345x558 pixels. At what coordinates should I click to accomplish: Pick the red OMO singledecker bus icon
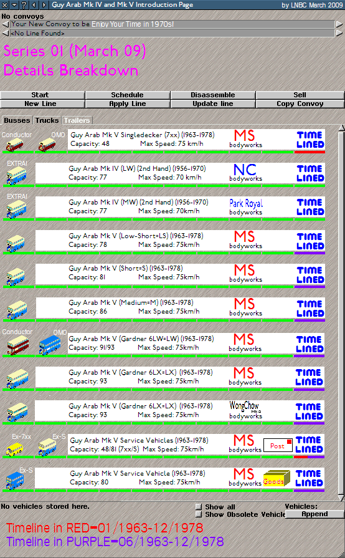pos(47,145)
